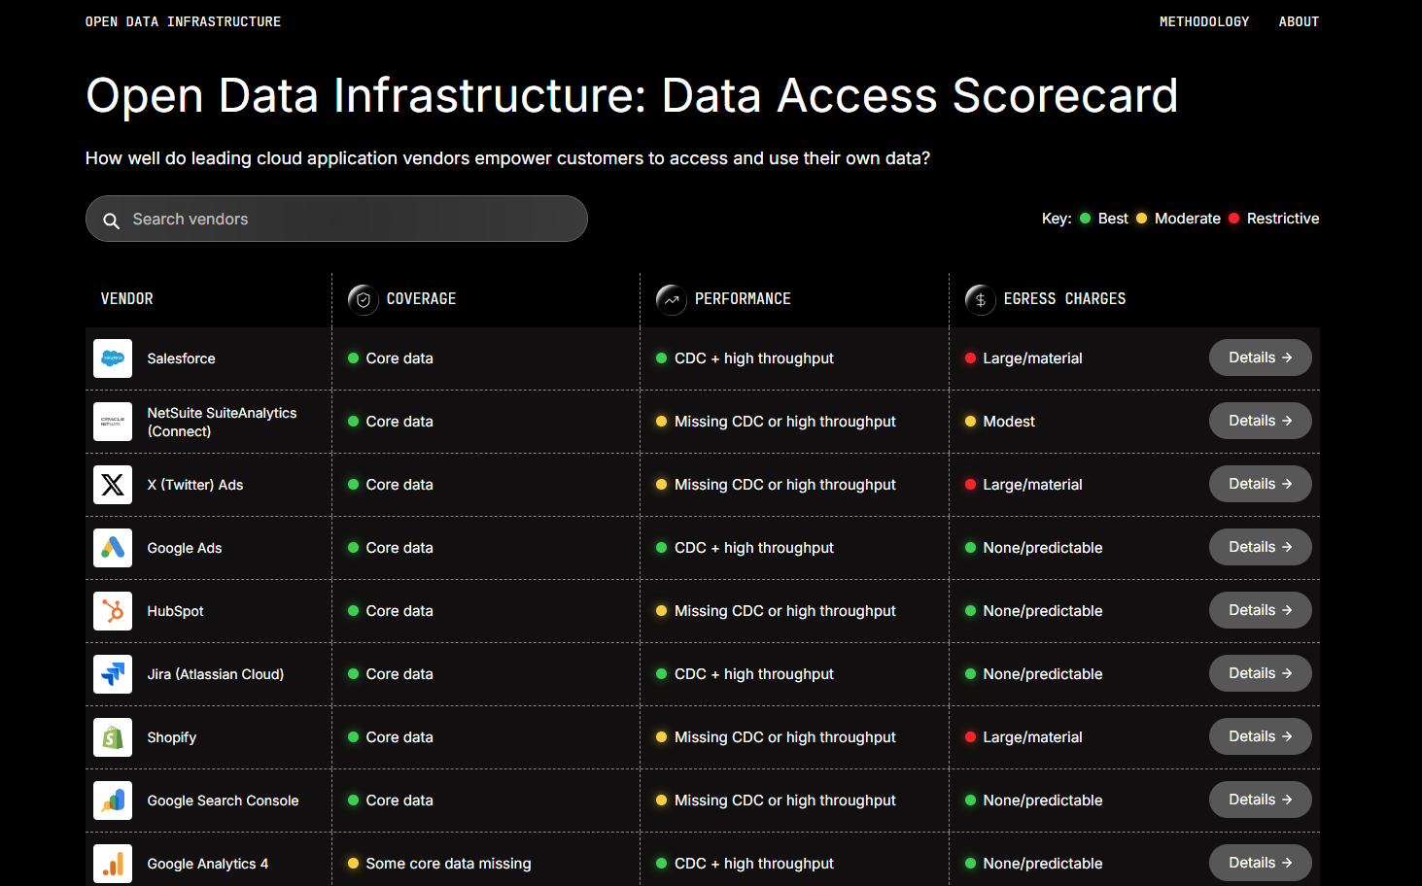
Task: Click the red Restrictive key dot
Action: pos(1234,219)
